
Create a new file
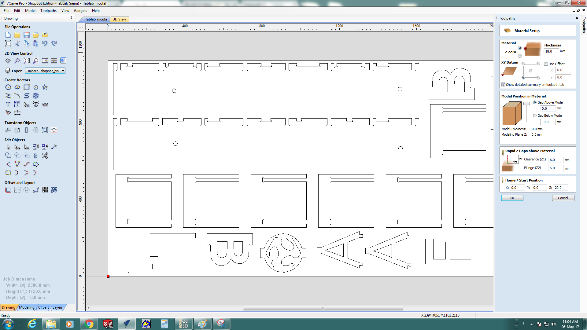pyautogui.click(x=8, y=35)
